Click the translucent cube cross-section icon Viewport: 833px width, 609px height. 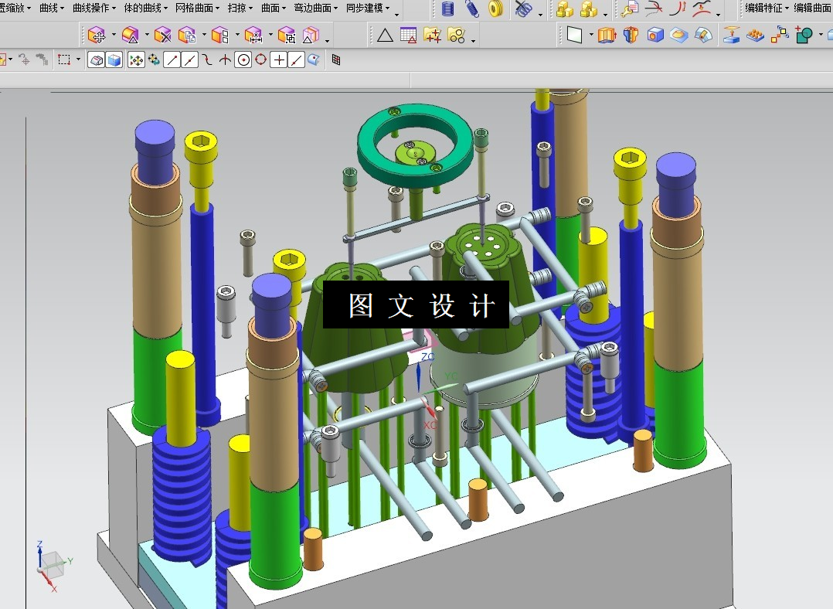pos(311,36)
